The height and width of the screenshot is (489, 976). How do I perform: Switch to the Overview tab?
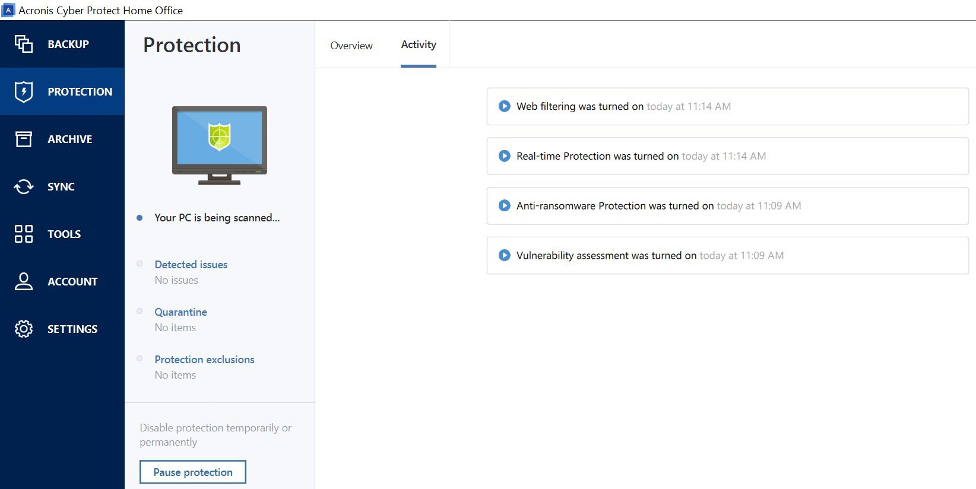point(351,46)
